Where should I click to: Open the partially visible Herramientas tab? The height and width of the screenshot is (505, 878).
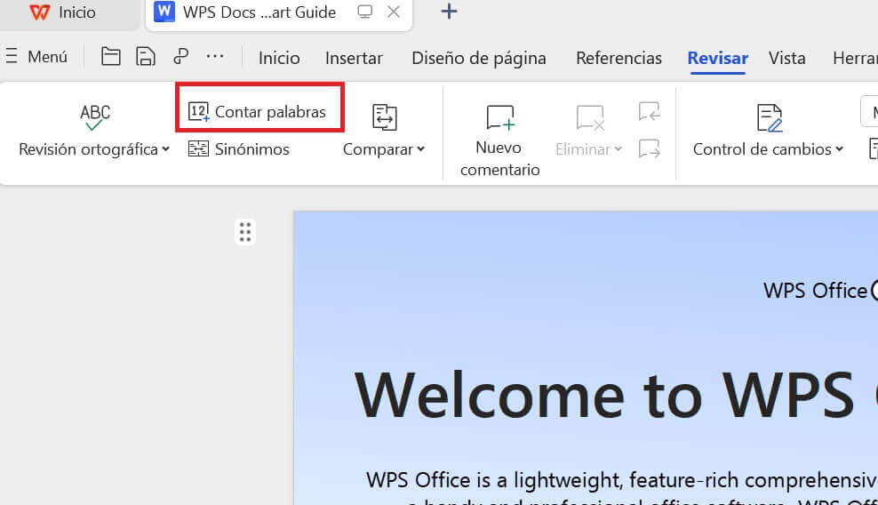pos(855,59)
